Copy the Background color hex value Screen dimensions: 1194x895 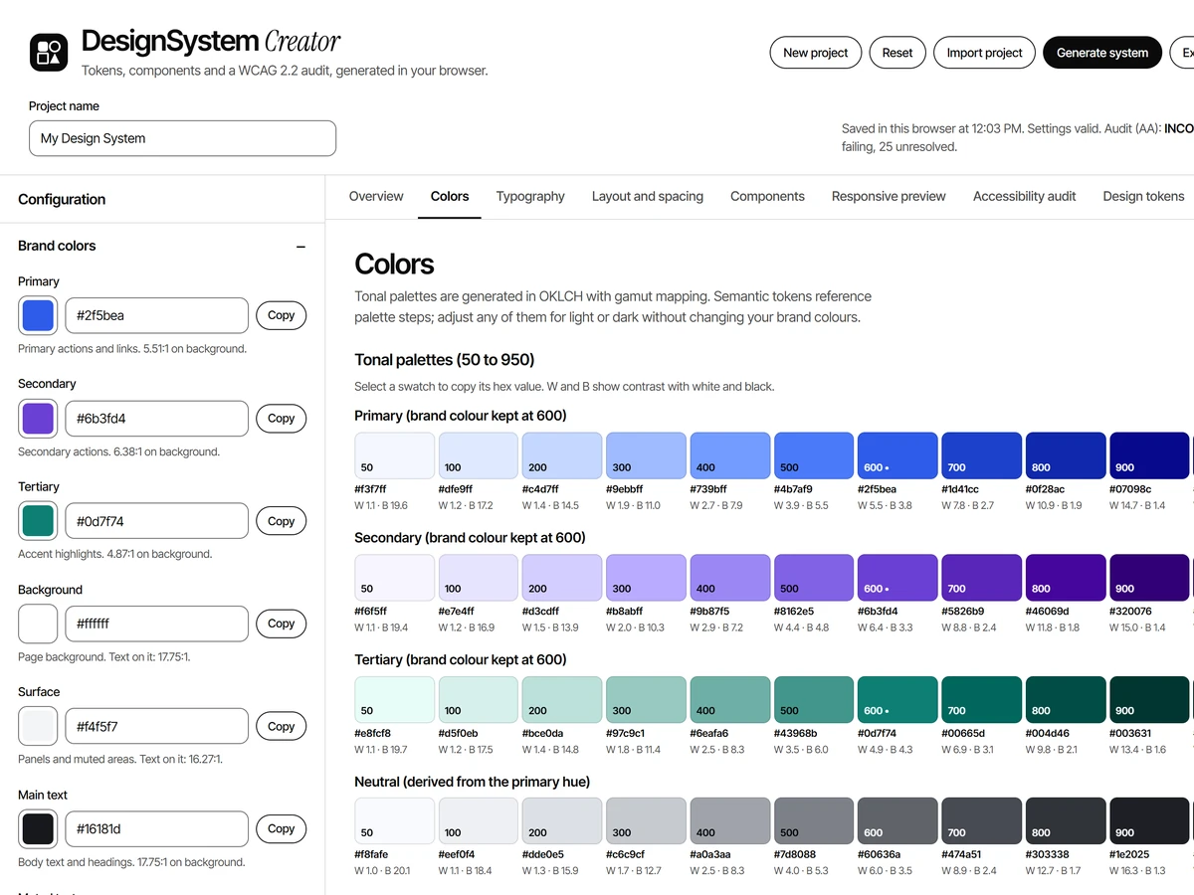(282, 624)
